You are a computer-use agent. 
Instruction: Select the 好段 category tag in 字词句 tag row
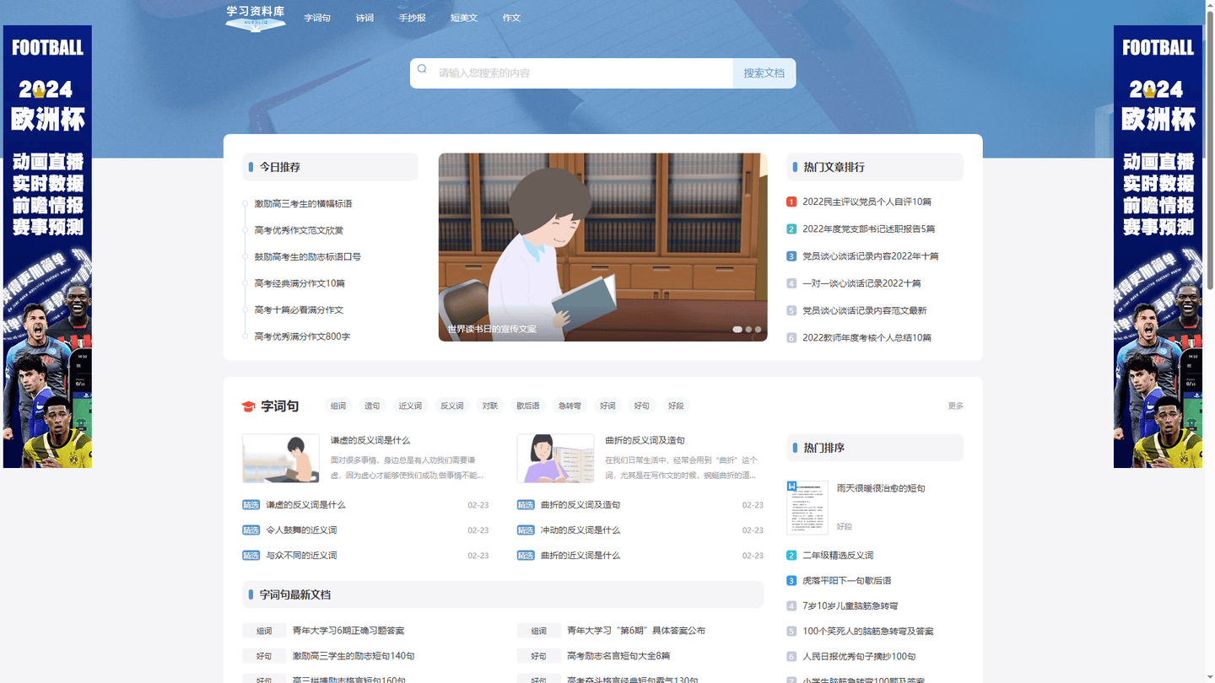(x=676, y=406)
